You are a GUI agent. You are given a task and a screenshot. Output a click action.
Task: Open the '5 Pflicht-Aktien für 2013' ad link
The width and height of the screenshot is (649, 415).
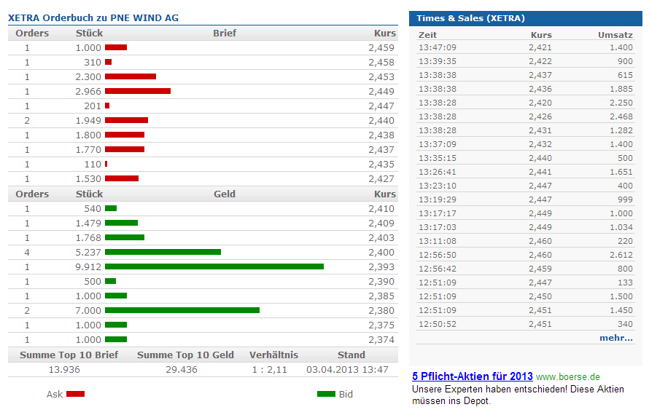point(473,376)
